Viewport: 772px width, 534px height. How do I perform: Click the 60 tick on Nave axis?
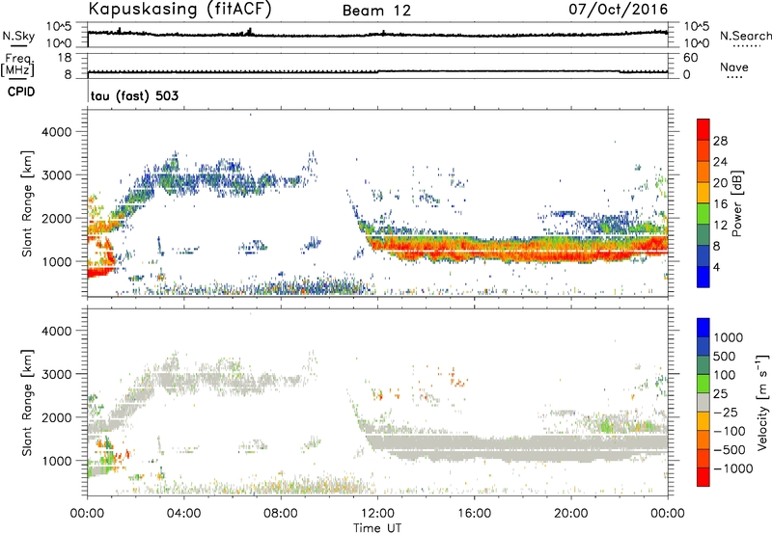pos(690,58)
